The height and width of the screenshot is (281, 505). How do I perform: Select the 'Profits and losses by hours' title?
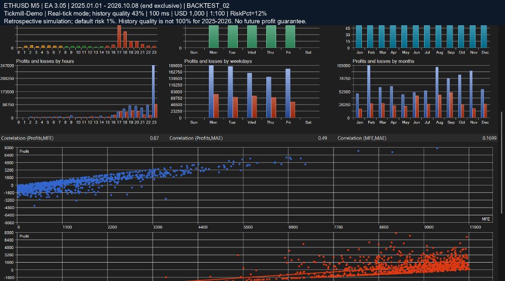[x=45, y=61]
